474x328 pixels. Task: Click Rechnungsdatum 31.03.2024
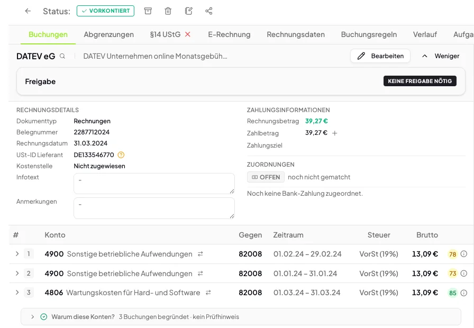coord(90,143)
